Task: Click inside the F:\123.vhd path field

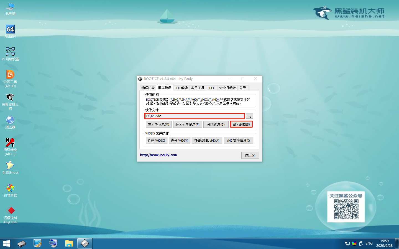Action: pyautogui.click(x=194, y=116)
